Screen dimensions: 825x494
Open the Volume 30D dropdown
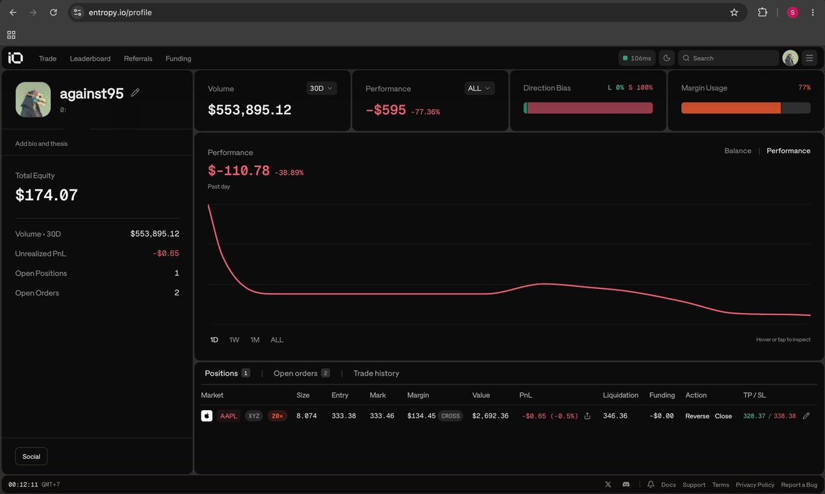click(321, 88)
